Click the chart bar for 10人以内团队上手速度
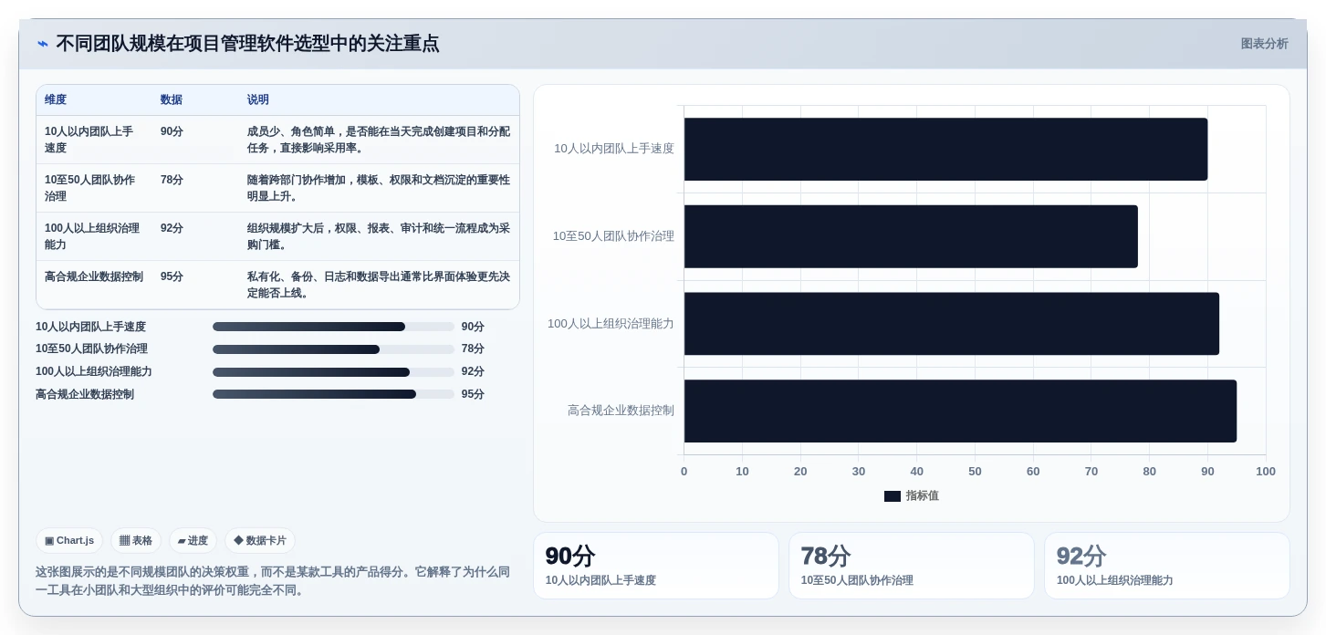Viewport: 1326px width, 635px height. pyautogui.click(x=945, y=149)
